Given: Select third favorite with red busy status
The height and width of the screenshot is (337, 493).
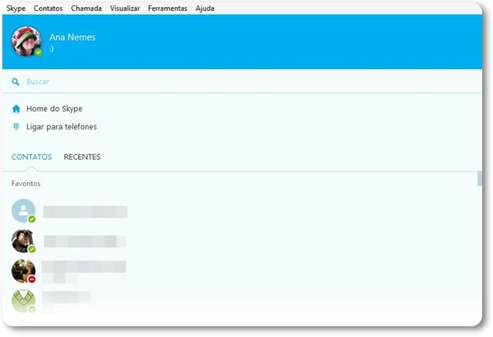Looking at the screenshot, I should [23, 271].
